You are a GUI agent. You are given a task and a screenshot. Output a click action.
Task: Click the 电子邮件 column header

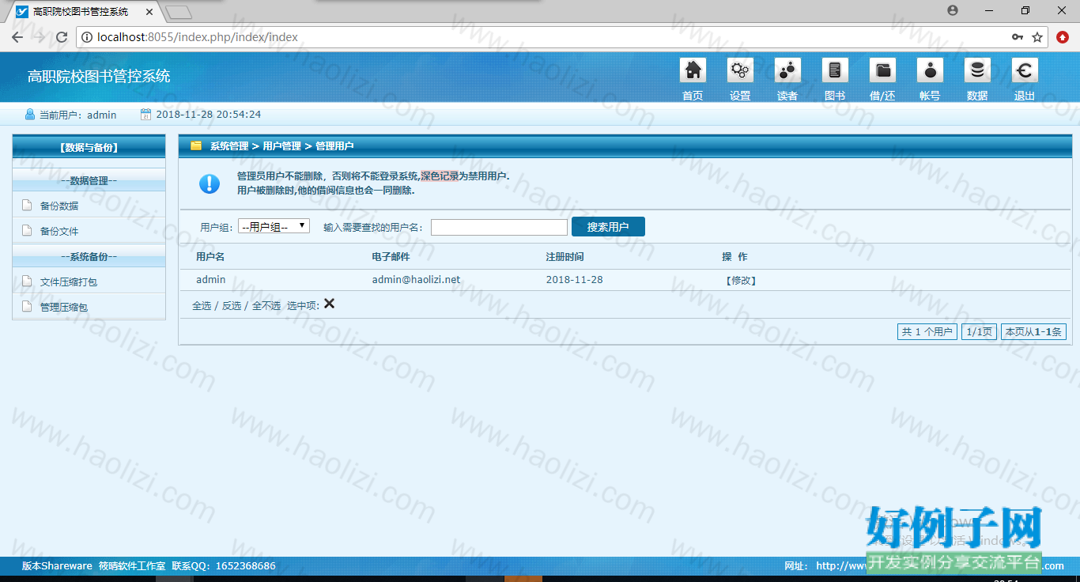[391, 257]
